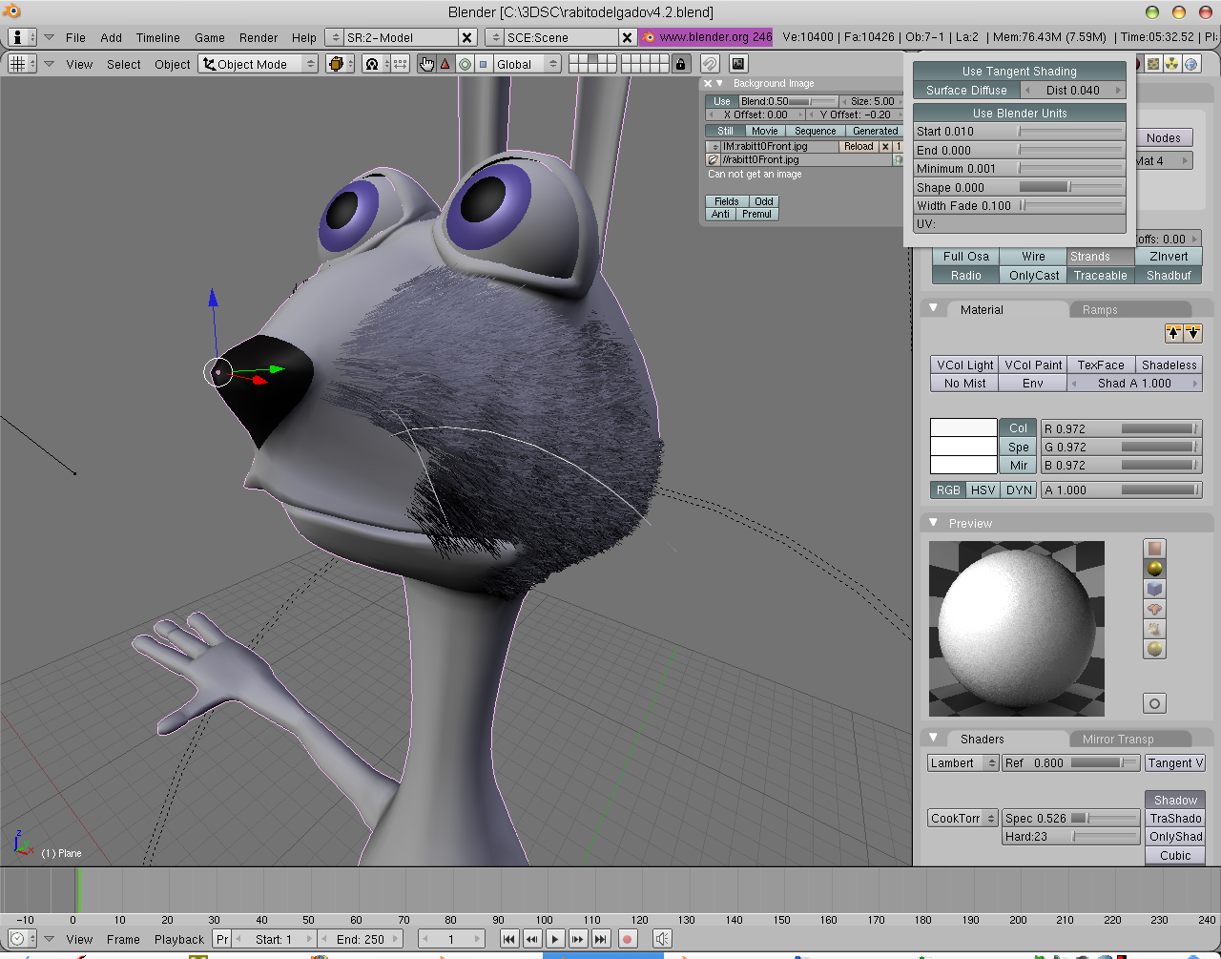Toggle Use Tangent Shading
The height and width of the screenshot is (959, 1221).
pos(1019,72)
